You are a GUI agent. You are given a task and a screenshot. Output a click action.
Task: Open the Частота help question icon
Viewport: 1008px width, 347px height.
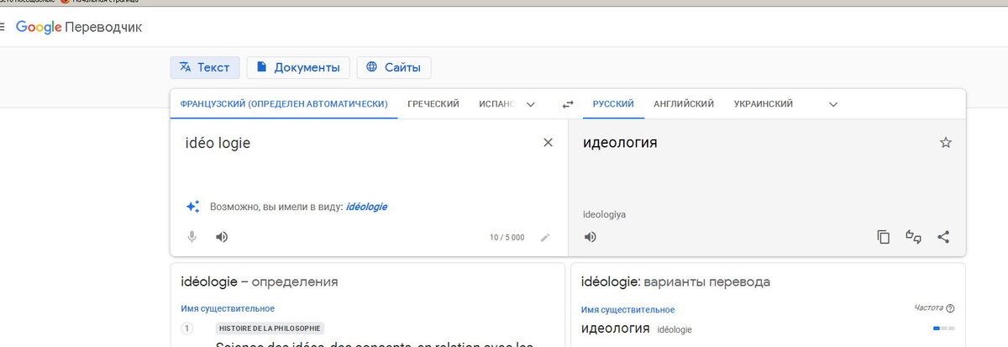pos(950,308)
